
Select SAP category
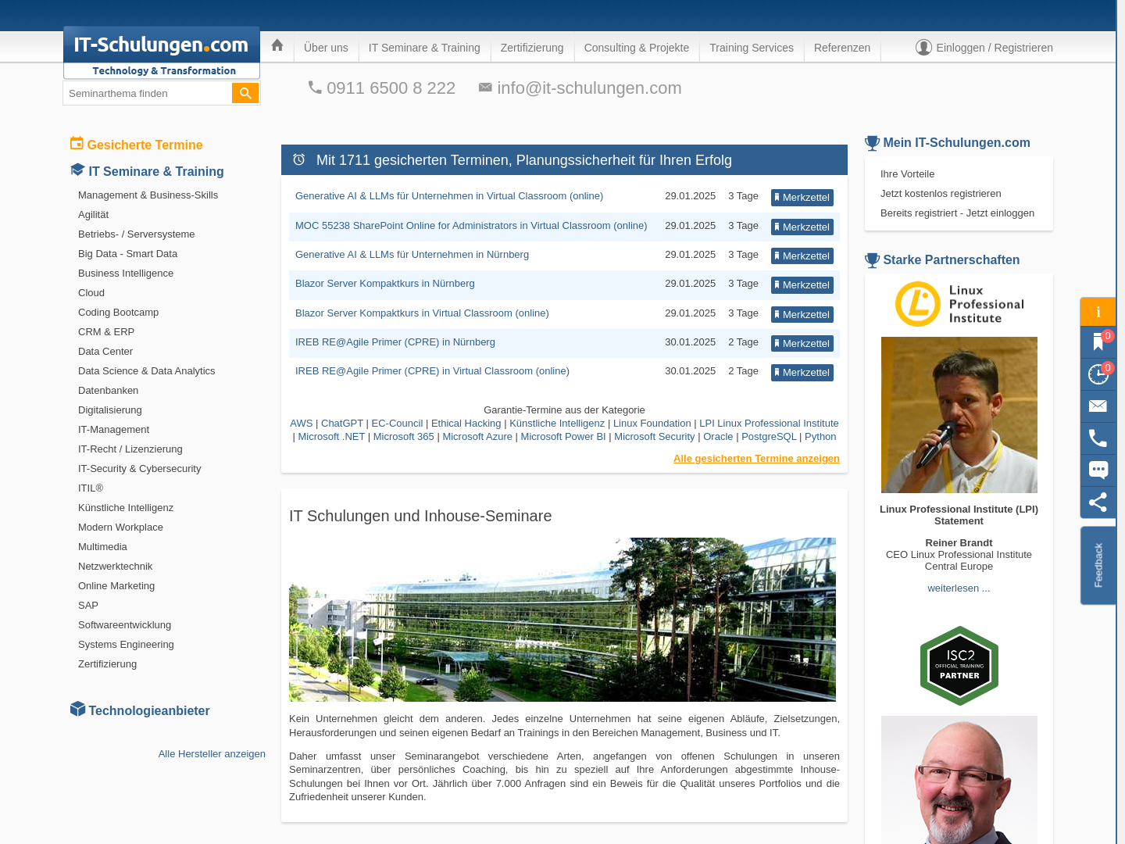point(88,606)
